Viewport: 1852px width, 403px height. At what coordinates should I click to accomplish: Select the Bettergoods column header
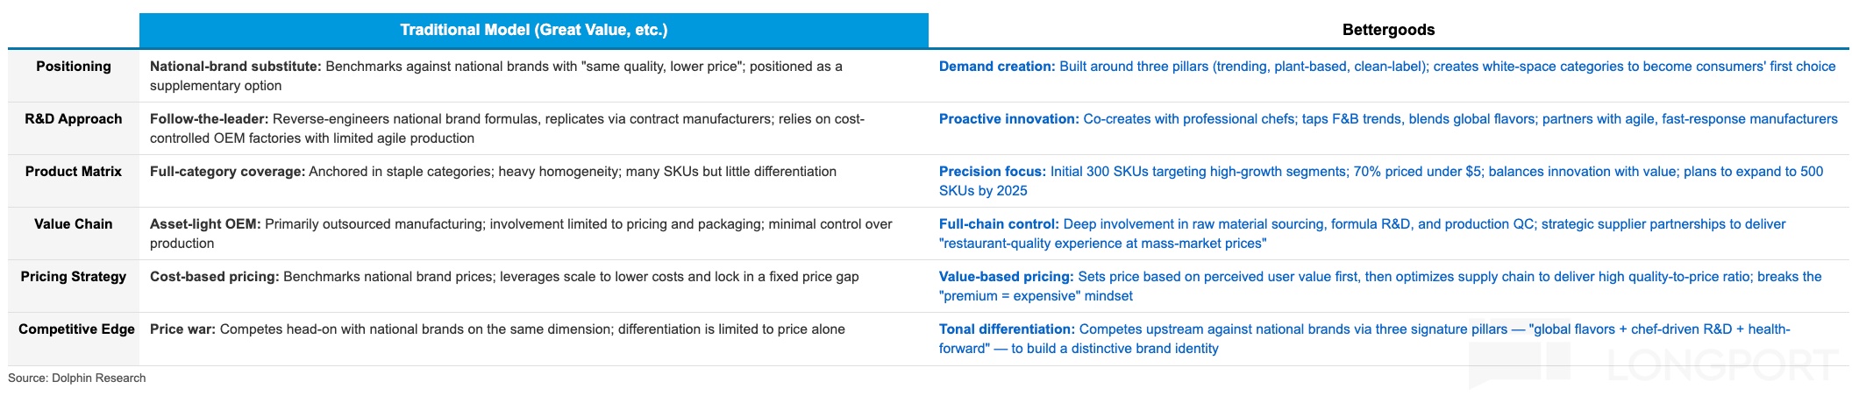tap(1388, 30)
